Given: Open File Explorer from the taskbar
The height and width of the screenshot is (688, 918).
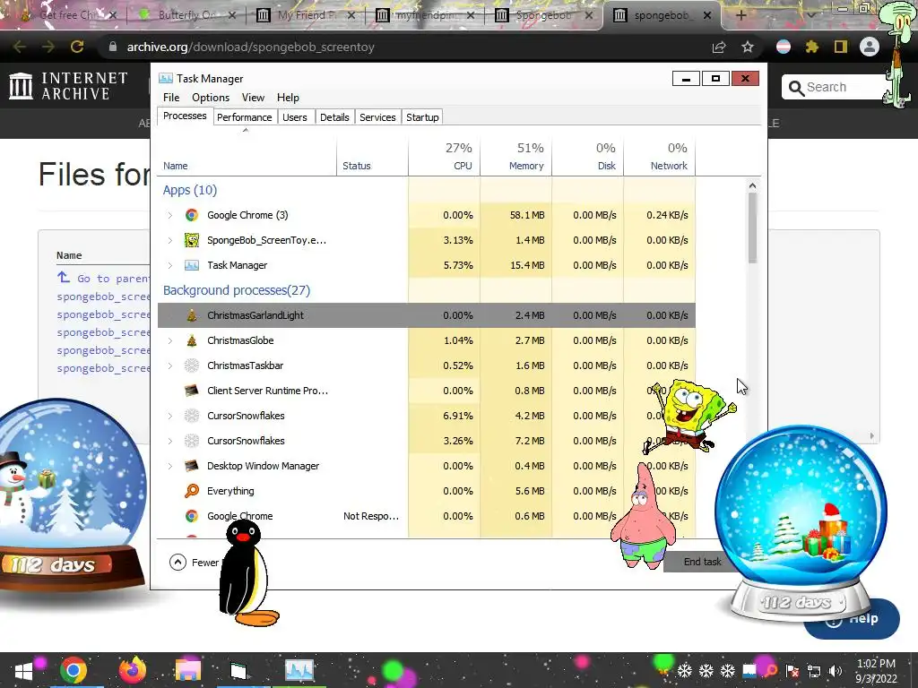Looking at the screenshot, I should pos(187,670).
